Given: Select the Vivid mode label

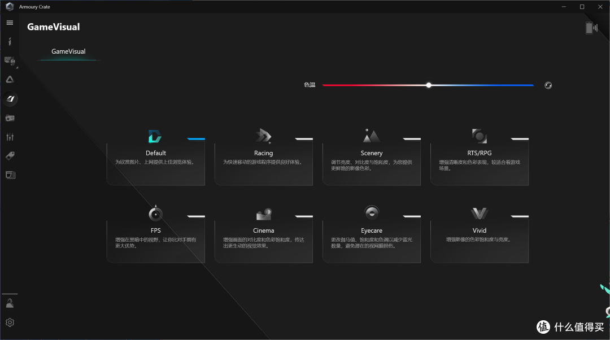Looking at the screenshot, I should 480,230.
